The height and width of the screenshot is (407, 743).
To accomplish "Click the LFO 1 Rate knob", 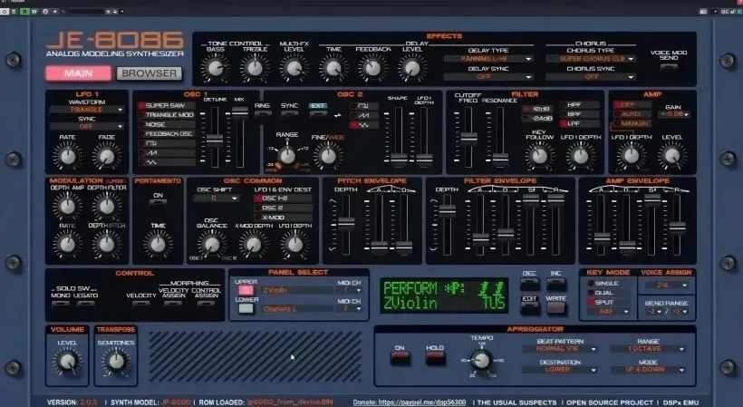I will 67,156.
